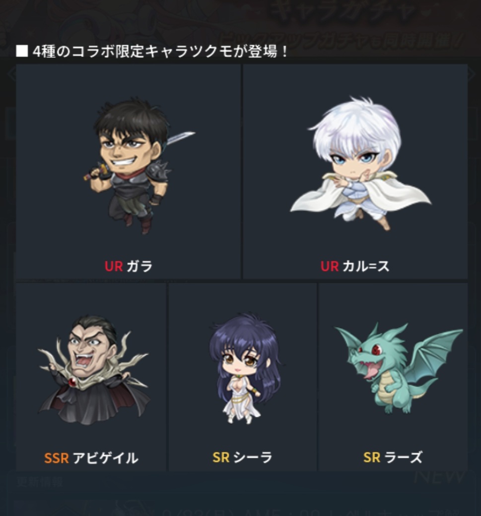Screen dimensions: 481x516
Task: Click the UR カル=ス name label
Action: pos(355,266)
